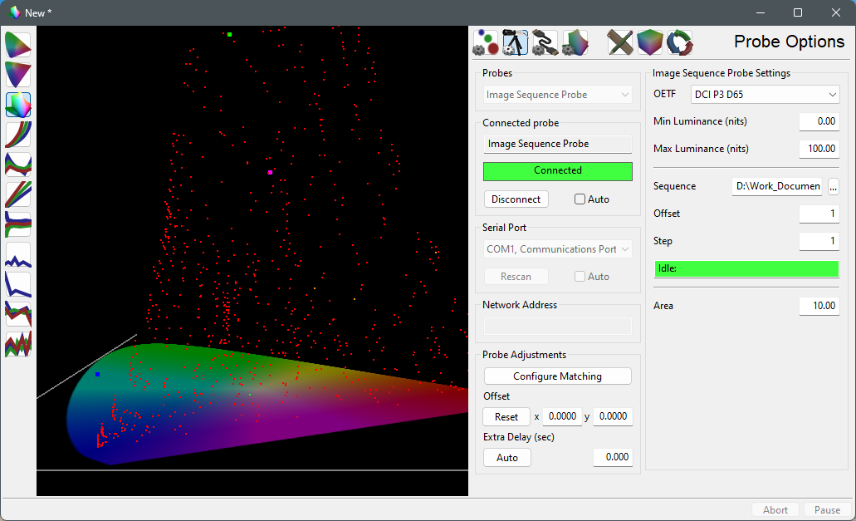Enable Auto checkbox next to Disconnect

click(x=580, y=199)
